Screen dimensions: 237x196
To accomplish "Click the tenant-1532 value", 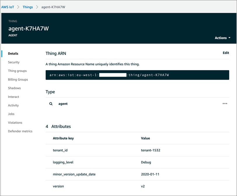I will coord(151,150).
